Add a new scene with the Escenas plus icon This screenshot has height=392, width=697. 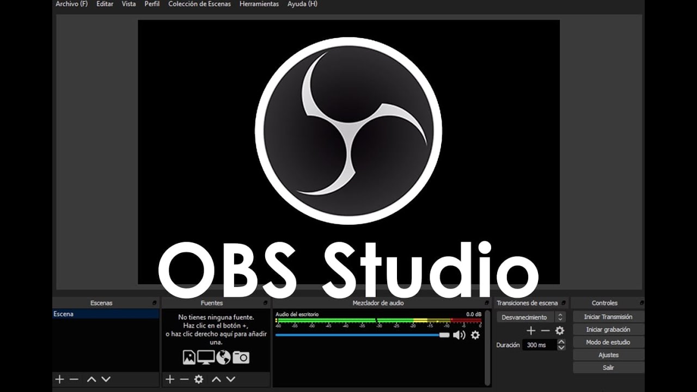[x=59, y=379]
